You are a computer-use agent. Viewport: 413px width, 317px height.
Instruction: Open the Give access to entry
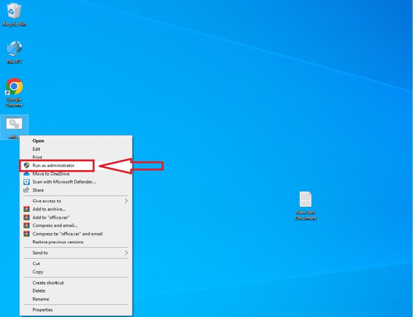[x=76, y=201]
